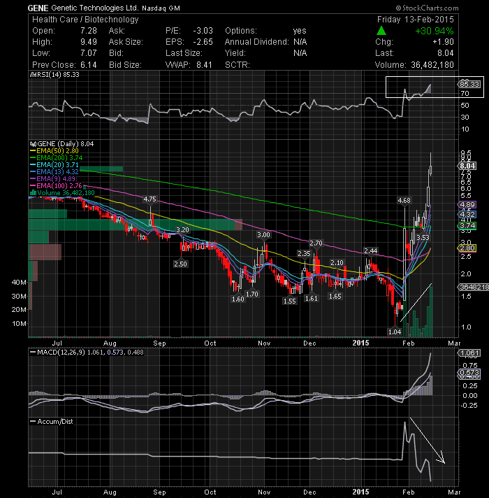Viewport: 489px width, 498px height.
Task: Click the 4.68 spike price label
Action: coord(404,201)
